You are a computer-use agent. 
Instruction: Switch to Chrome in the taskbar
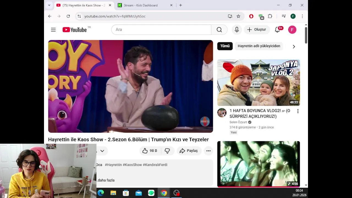pyautogui.click(x=164, y=193)
